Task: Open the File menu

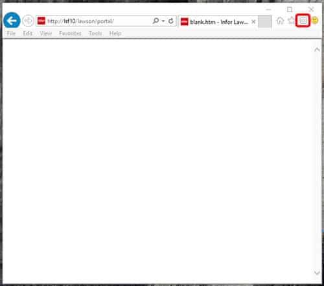Action: (11, 34)
